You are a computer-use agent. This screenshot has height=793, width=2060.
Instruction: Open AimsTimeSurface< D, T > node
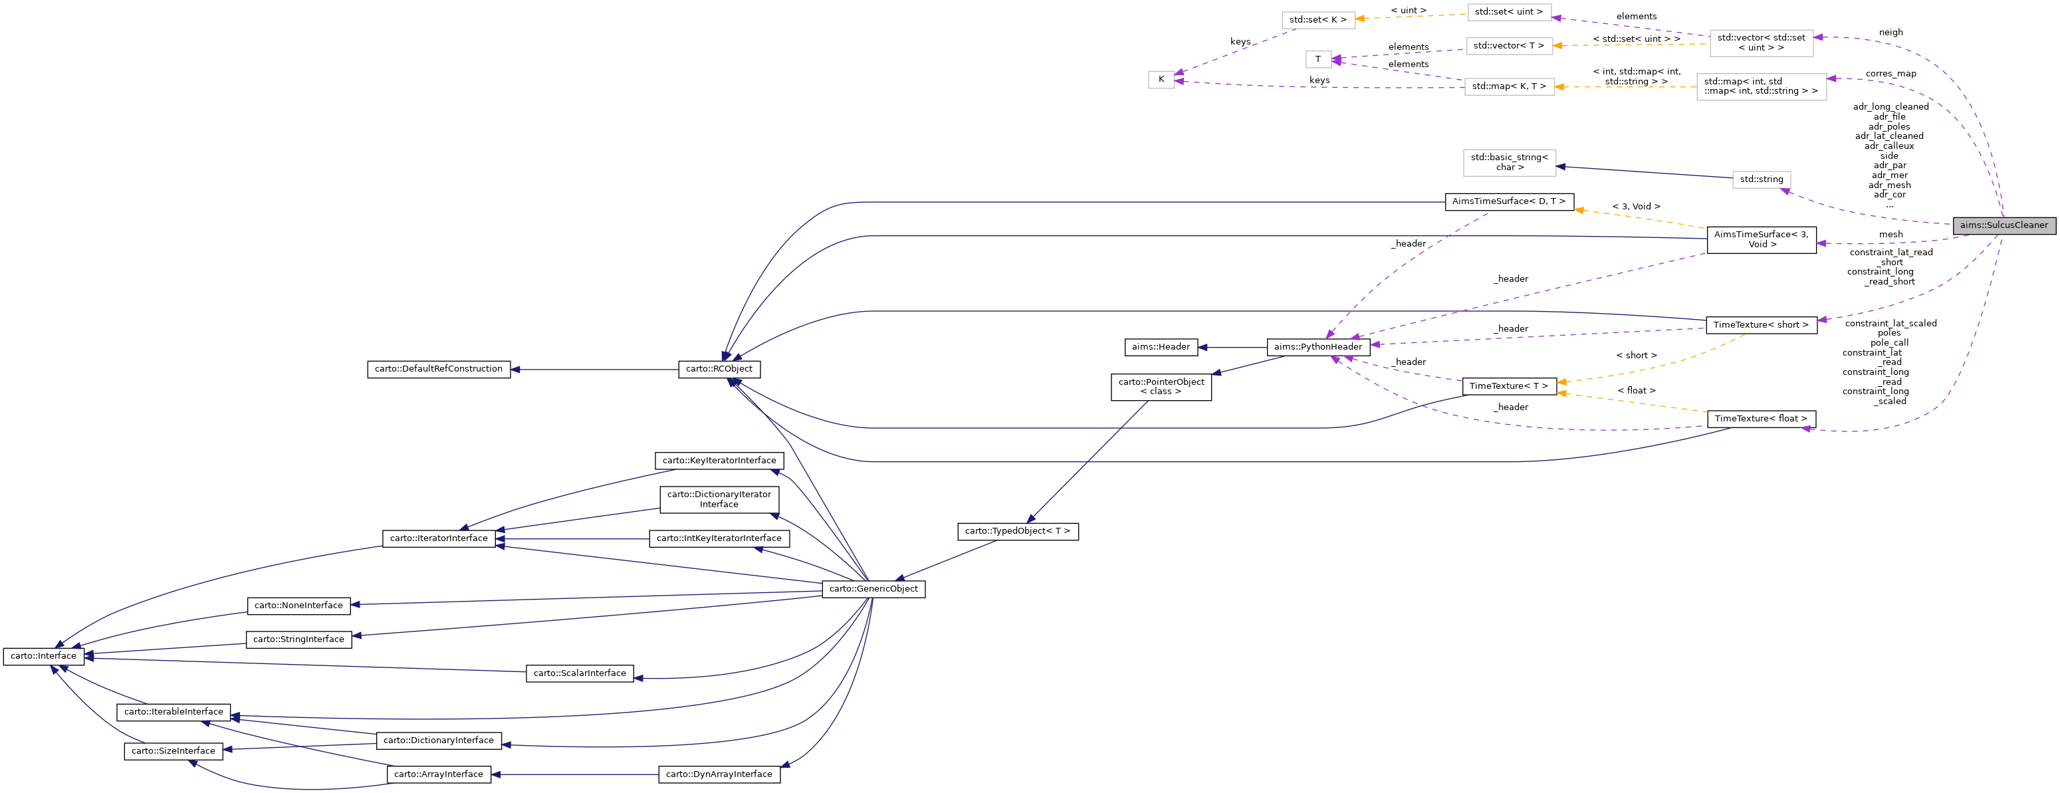[1509, 201]
